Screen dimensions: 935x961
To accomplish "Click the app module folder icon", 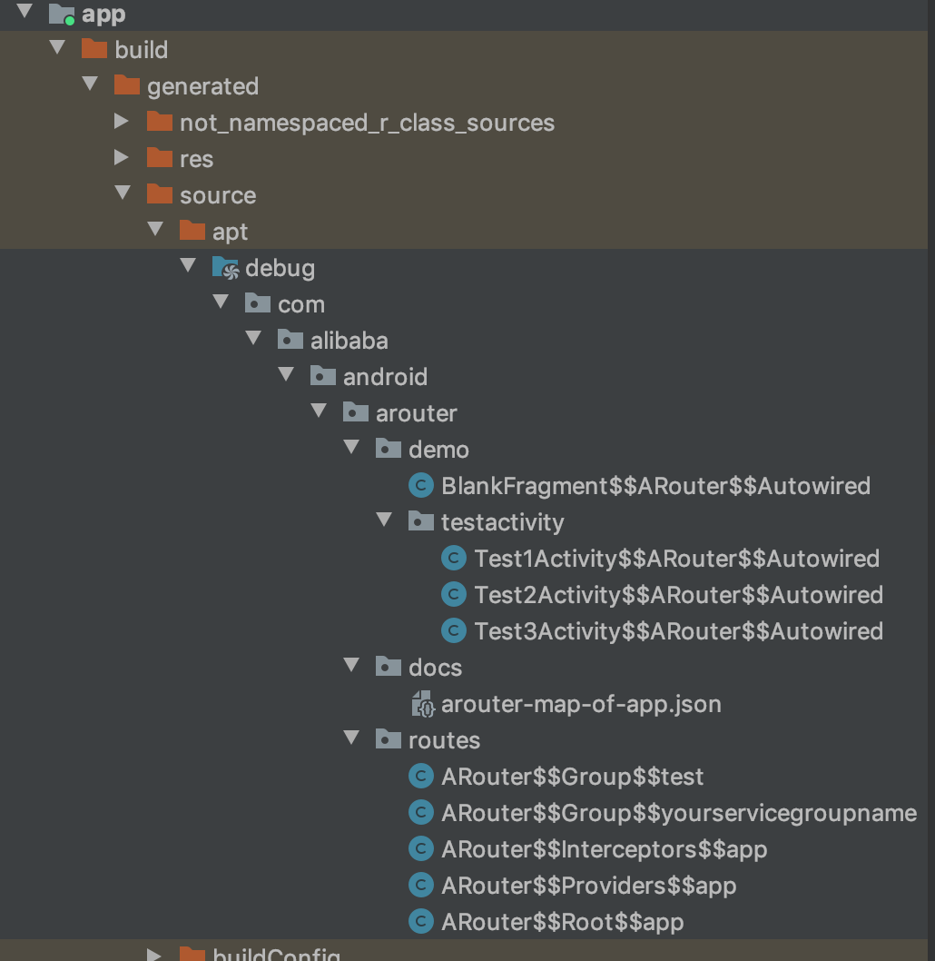I will coord(61,14).
